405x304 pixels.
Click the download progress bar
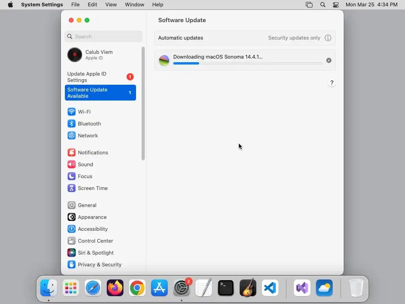tap(248, 63)
